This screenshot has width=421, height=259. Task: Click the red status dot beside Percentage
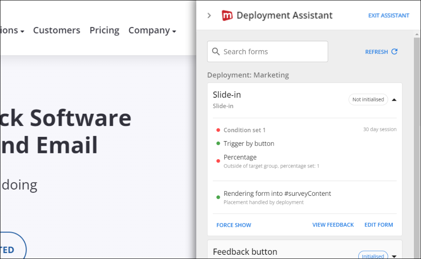[x=218, y=160]
